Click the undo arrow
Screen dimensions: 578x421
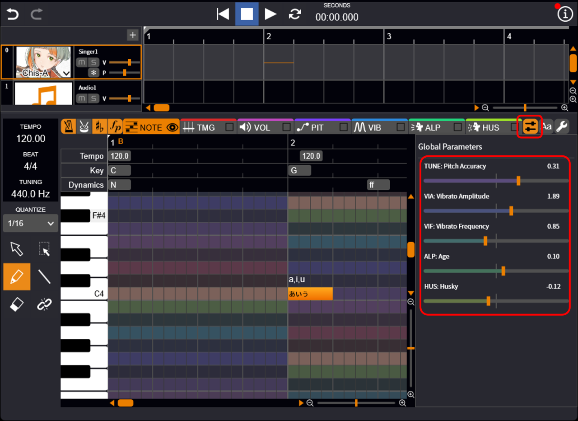coord(13,14)
